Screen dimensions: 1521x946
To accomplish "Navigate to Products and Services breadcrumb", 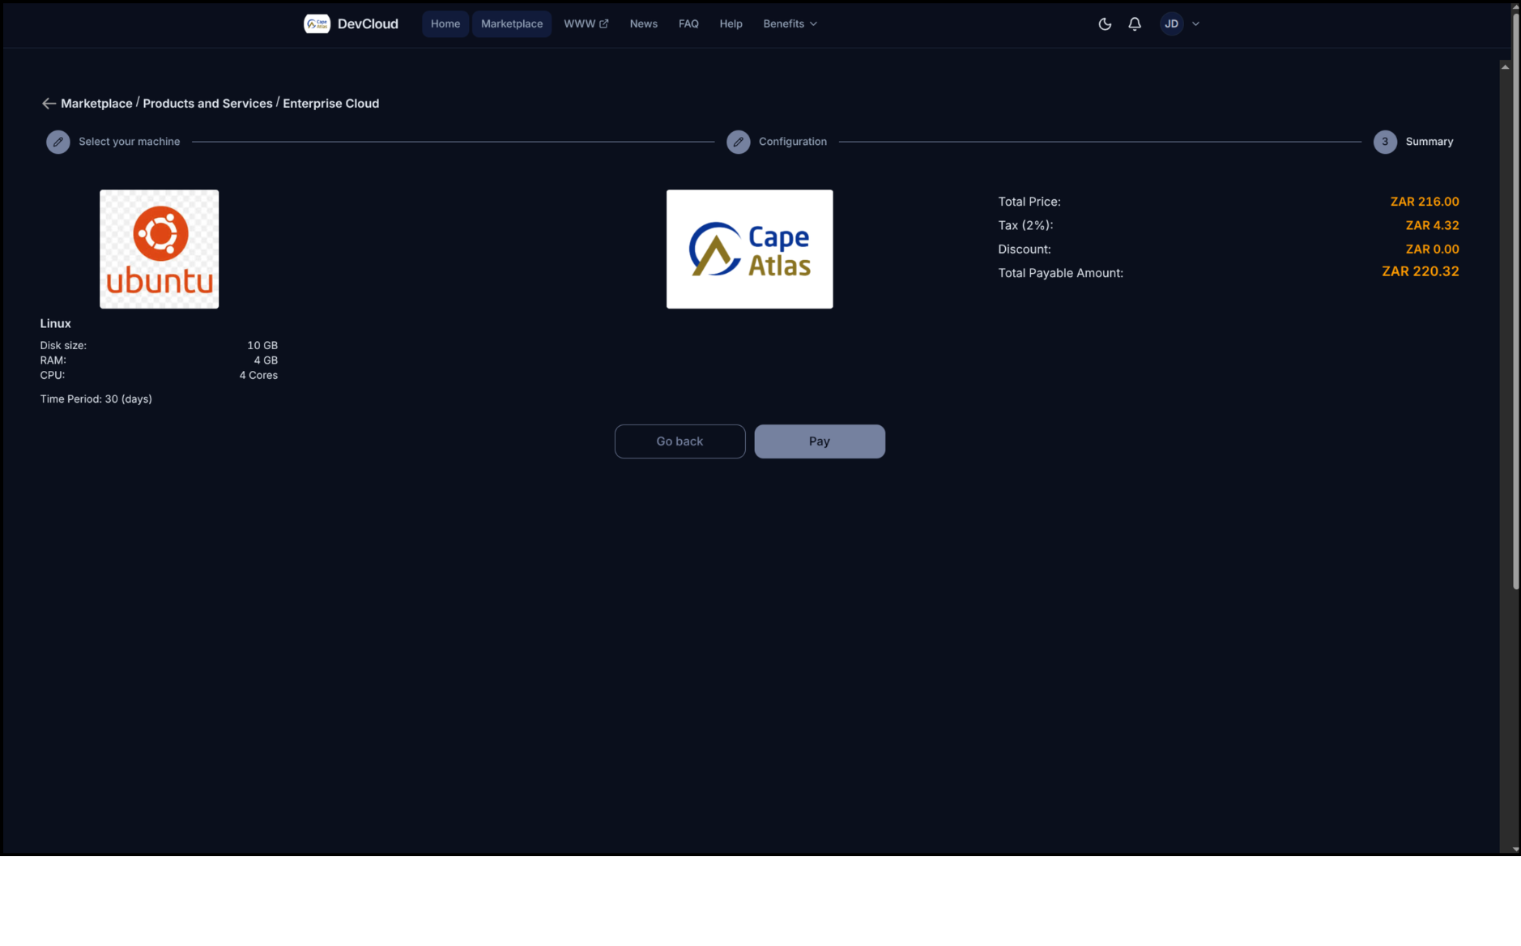I will tap(207, 104).
